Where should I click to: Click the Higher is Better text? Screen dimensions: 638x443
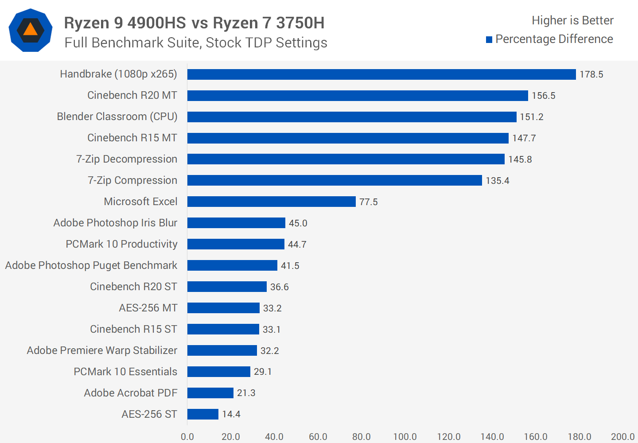[x=572, y=20]
